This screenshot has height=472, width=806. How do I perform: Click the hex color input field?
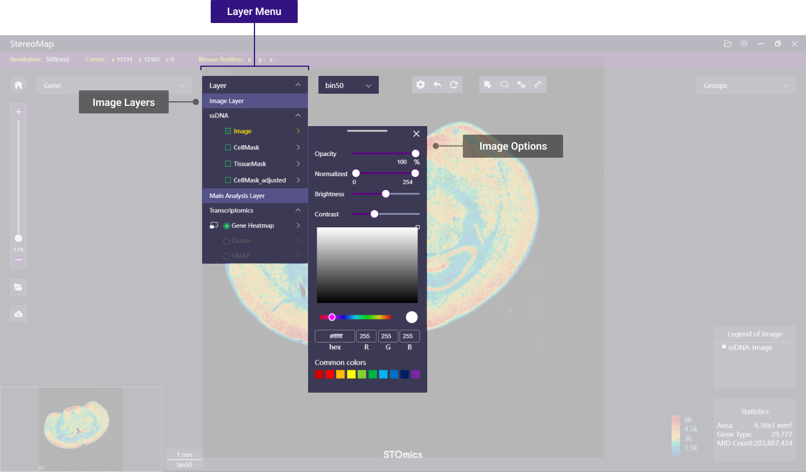tap(335, 336)
